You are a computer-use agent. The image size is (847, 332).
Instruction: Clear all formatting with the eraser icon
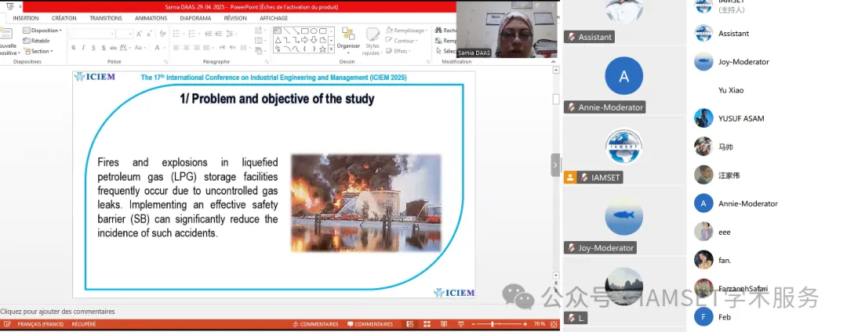pyautogui.click(x=162, y=34)
